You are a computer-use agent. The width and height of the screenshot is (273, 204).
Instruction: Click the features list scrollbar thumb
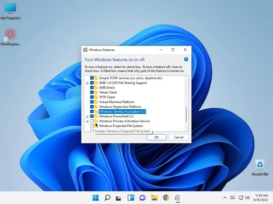[x=186, y=114]
